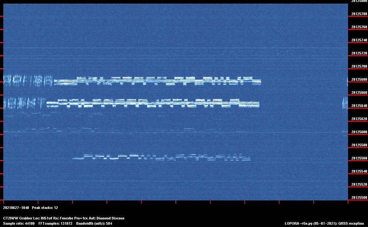Click the Bandwidth (mHz): 504 text
The image size is (368, 227).
(x=94, y=223)
